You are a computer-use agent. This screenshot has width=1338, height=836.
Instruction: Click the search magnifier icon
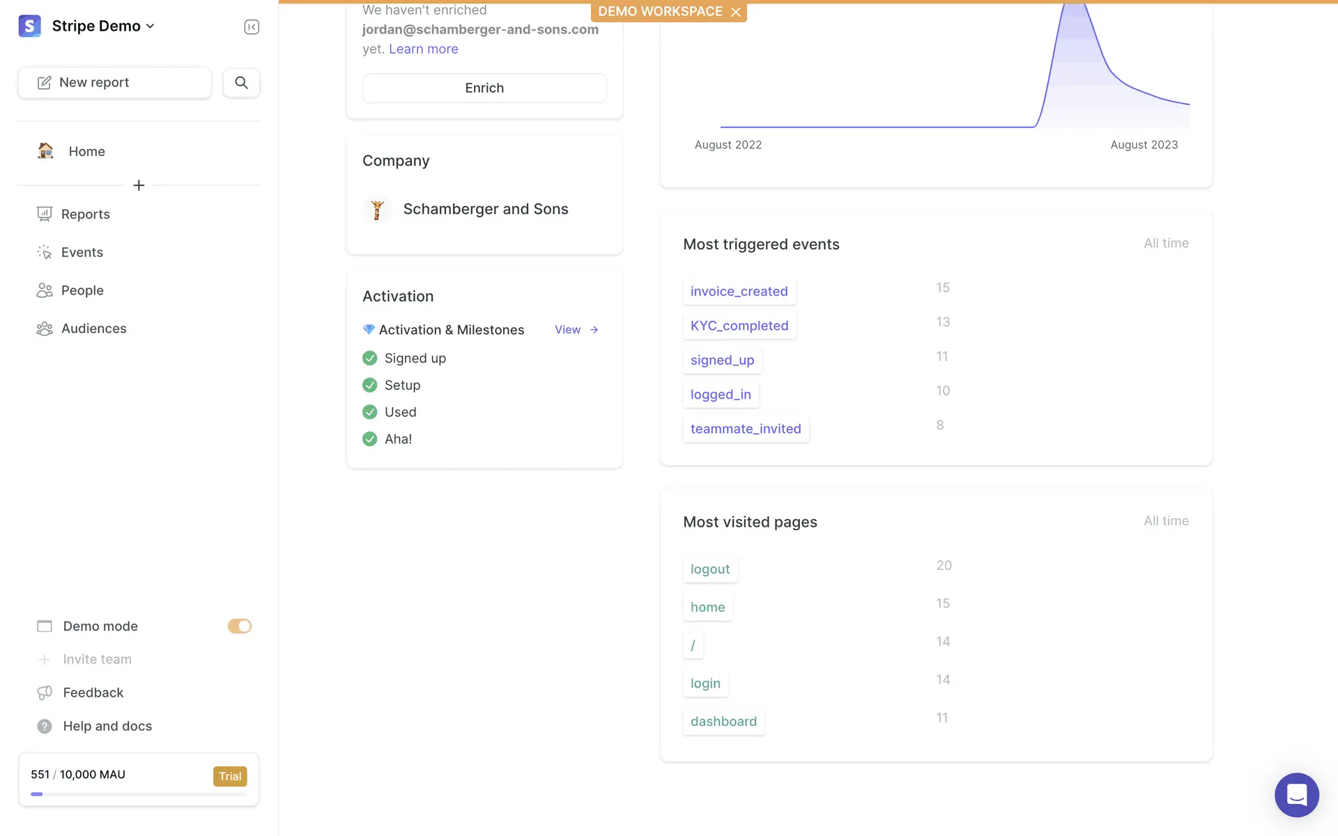(241, 82)
